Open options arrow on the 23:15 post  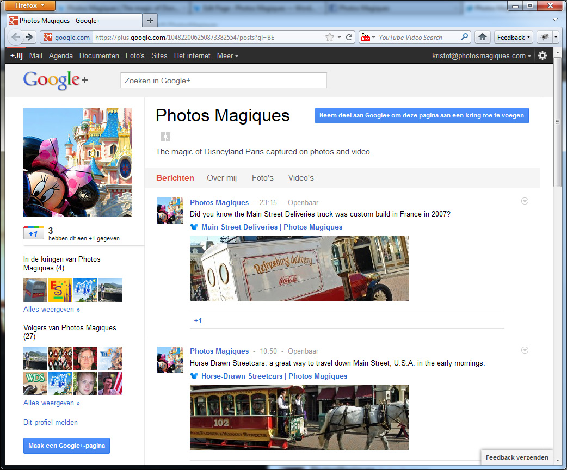tap(525, 201)
